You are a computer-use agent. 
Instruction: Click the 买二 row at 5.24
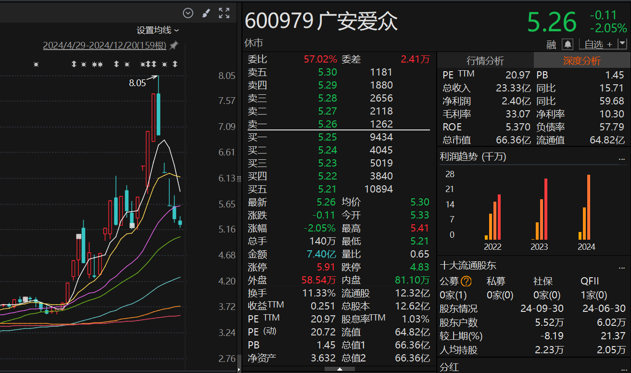click(x=339, y=150)
